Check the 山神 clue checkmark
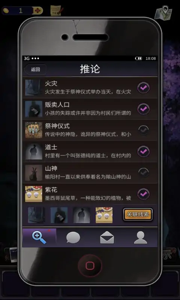180x300 pixels. click(x=144, y=172)
